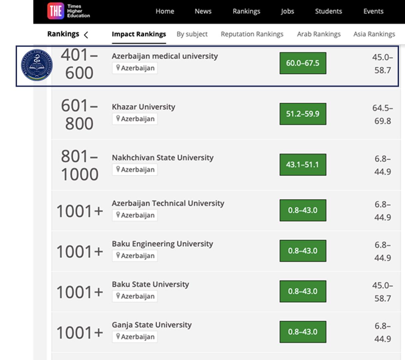Click Azerbaijan location tag under Azerbaijan medical university
The width and height of the screenshot is (405, 360).
point(135,68)
